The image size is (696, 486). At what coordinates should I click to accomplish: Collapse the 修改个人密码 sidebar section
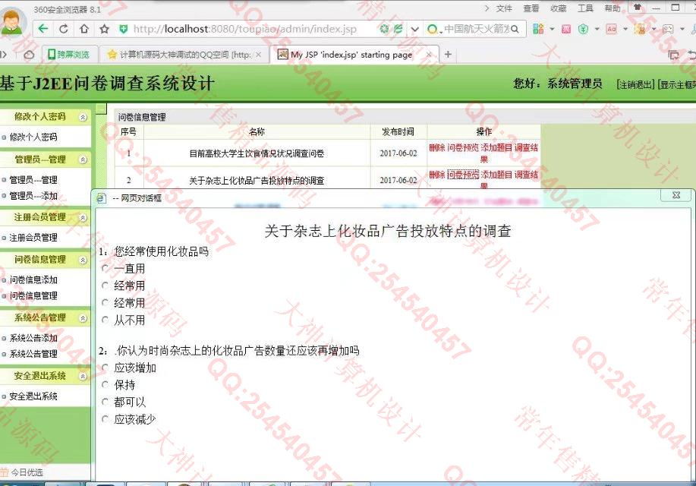click(x=83, y=117)
